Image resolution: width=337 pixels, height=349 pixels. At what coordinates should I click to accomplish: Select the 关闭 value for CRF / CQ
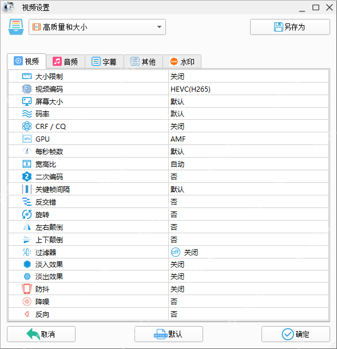click(x=248, y=126)
